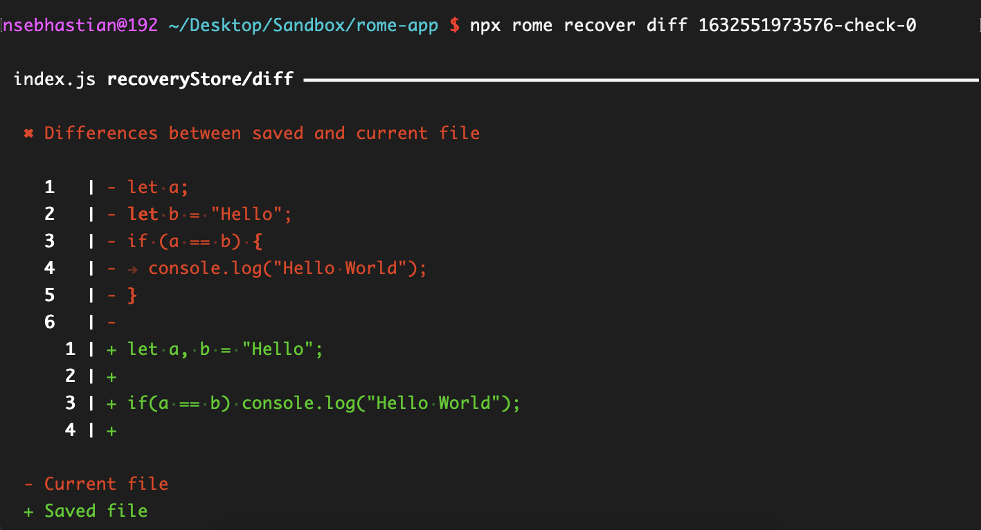The width and height of the screenshot is (981, 530).
Task: Click the ~/Desktop/Sandbox/rome-app path in prompt
Action: pyautogui.click(x=303, y=26)
